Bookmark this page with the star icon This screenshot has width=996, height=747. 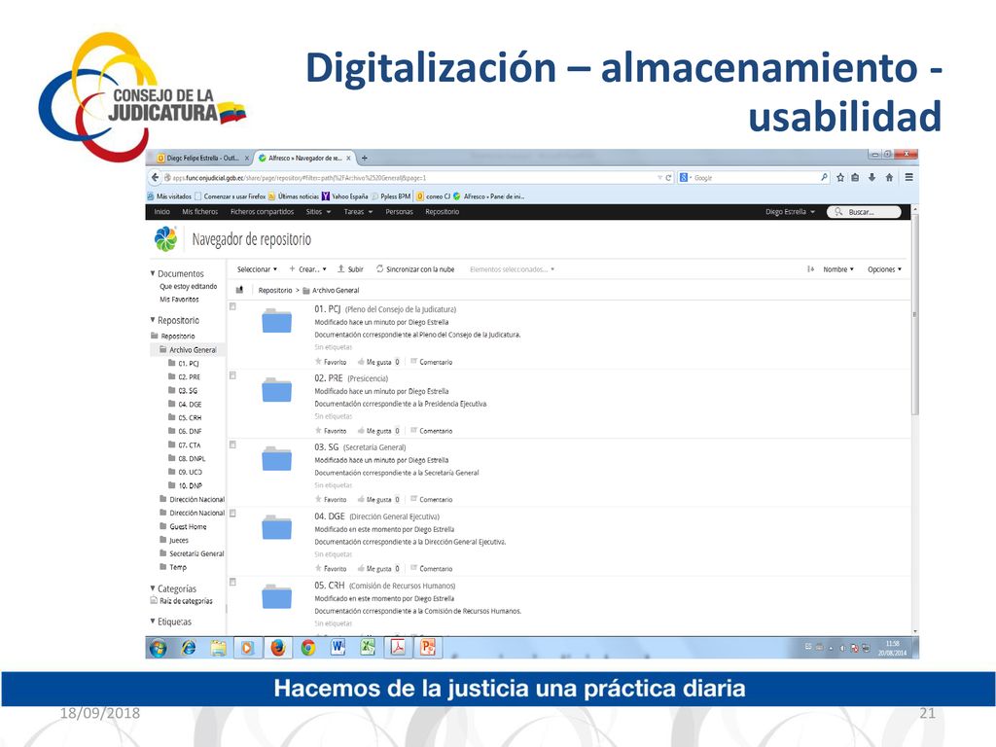[839, 178]
